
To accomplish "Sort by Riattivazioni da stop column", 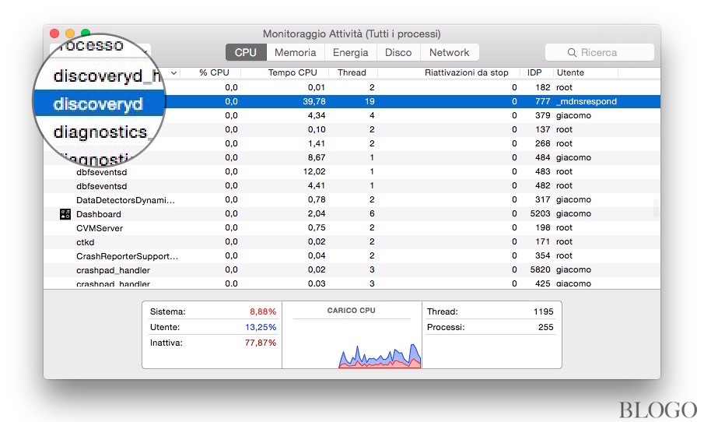I will 466,73.
